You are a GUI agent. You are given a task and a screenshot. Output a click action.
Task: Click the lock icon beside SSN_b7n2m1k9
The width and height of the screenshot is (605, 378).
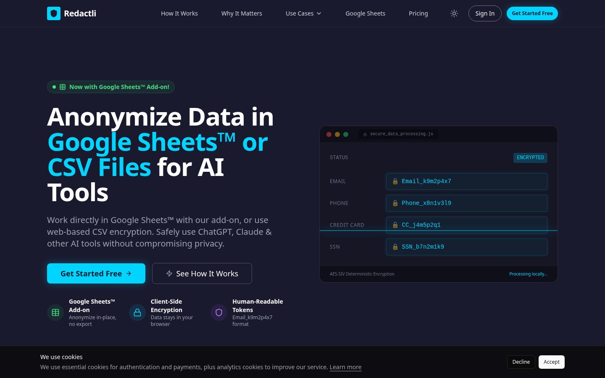[x=395, y=247]
